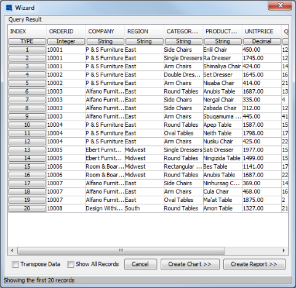Open the Integer type button under ORDERID
296x288 pixels.
click(x=66, y=41)
